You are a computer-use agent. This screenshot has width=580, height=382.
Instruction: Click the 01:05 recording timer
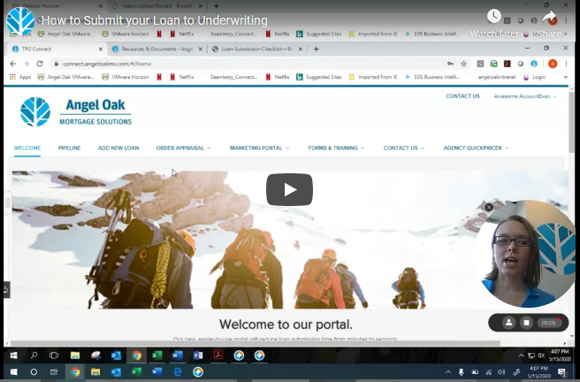pyautogui.click(x=549, y=323)
